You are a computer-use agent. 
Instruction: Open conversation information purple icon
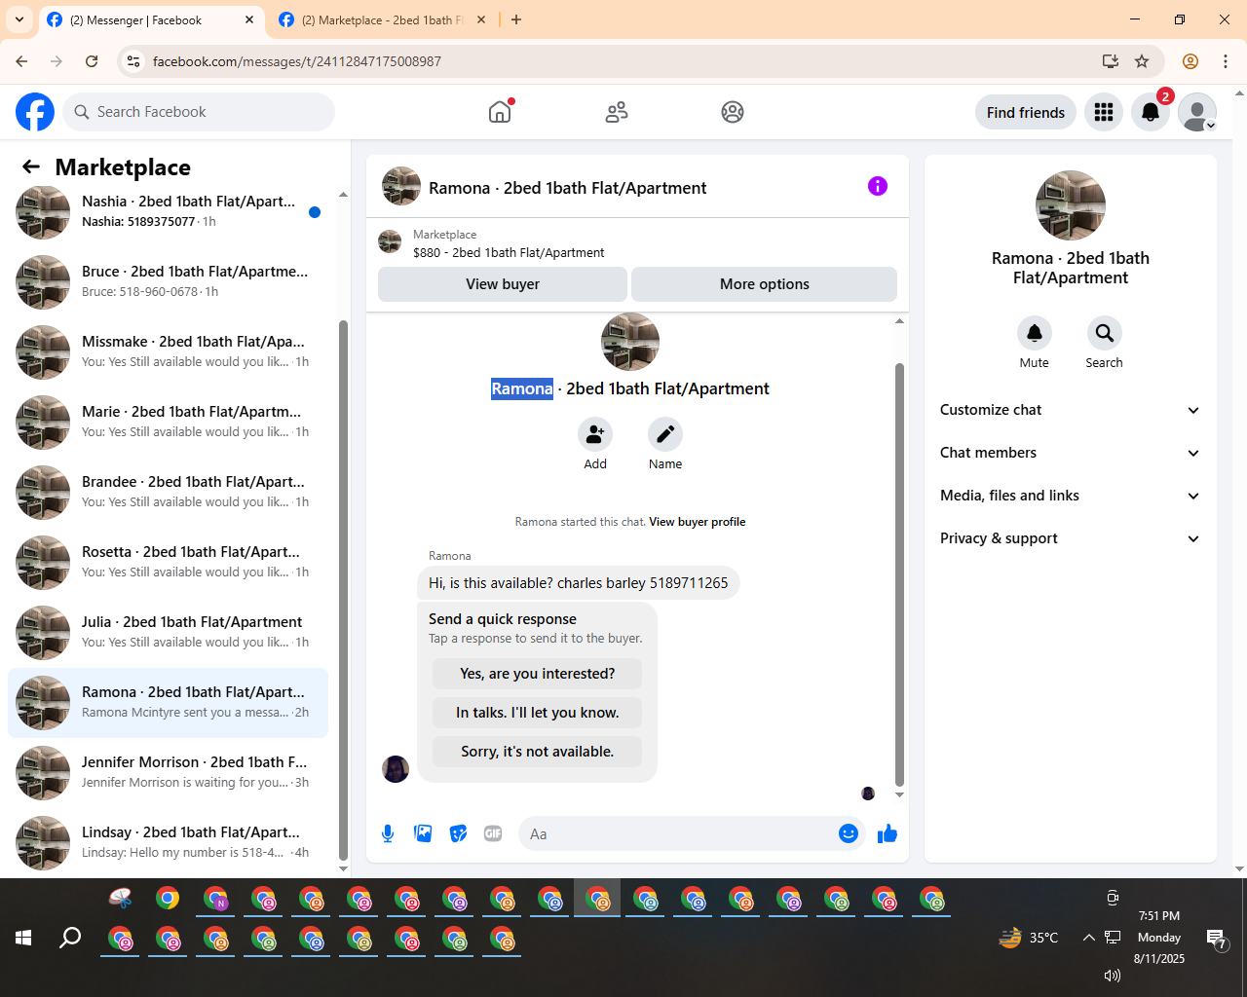878,186
